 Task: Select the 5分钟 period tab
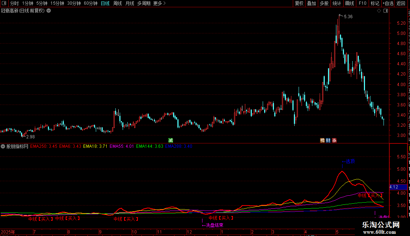42,3
